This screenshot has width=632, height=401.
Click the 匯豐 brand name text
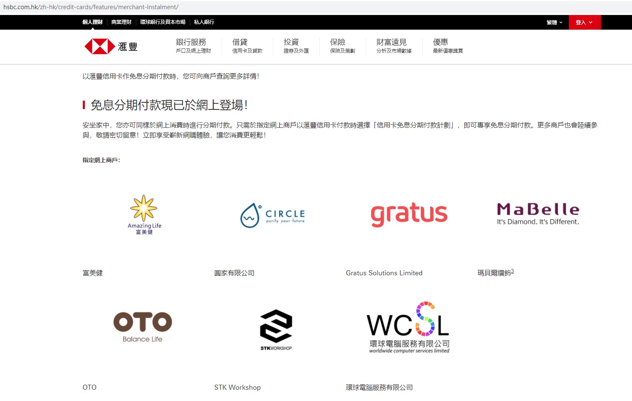point(127,47)
